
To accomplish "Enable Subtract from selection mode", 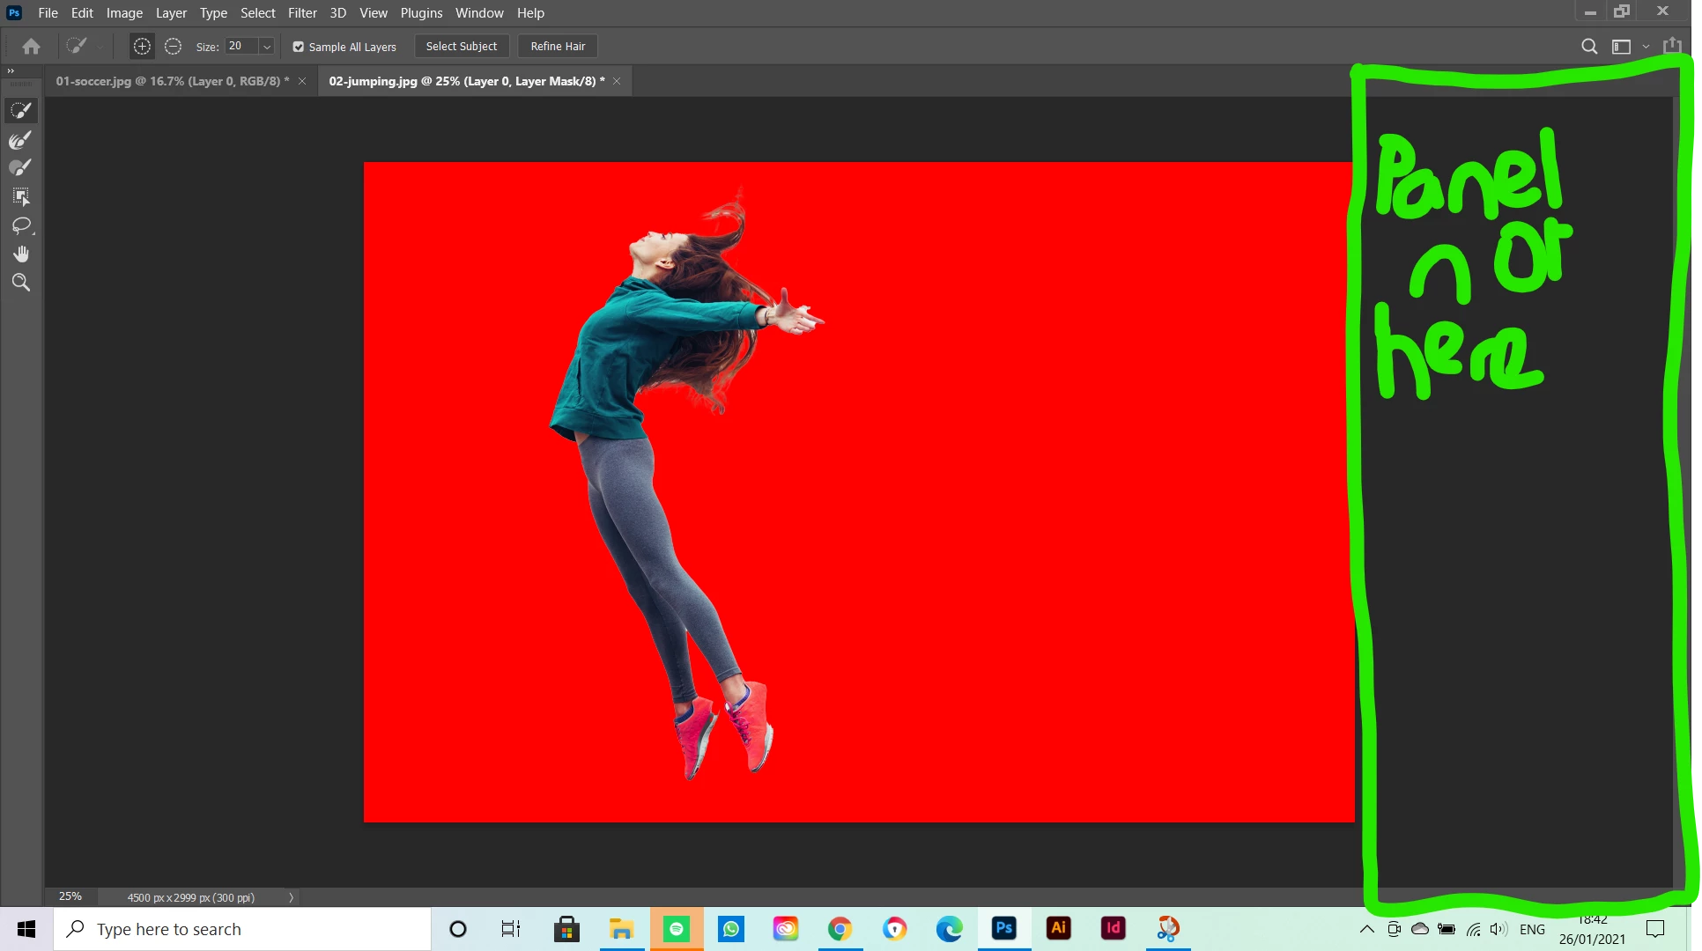I will click(x=173, y=47).
